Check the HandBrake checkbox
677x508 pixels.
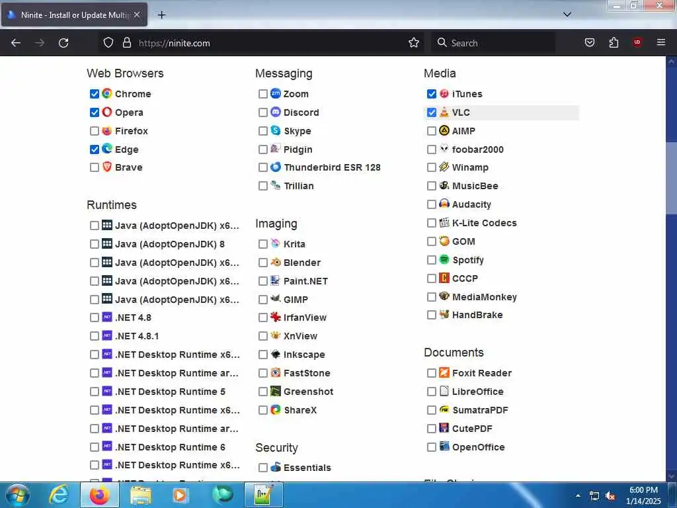click(431, 315)
